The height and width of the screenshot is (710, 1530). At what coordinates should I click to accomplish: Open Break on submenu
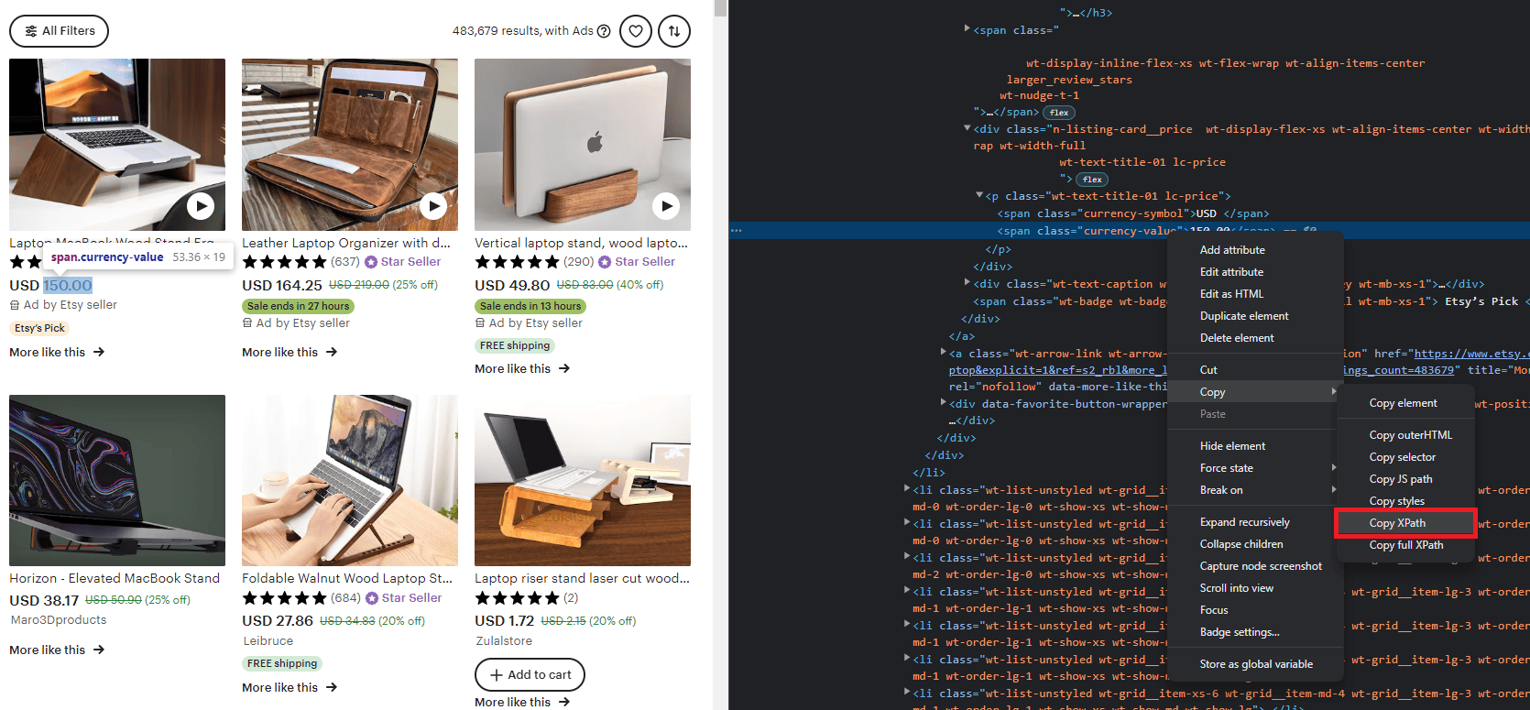[x=1255, y=490]
